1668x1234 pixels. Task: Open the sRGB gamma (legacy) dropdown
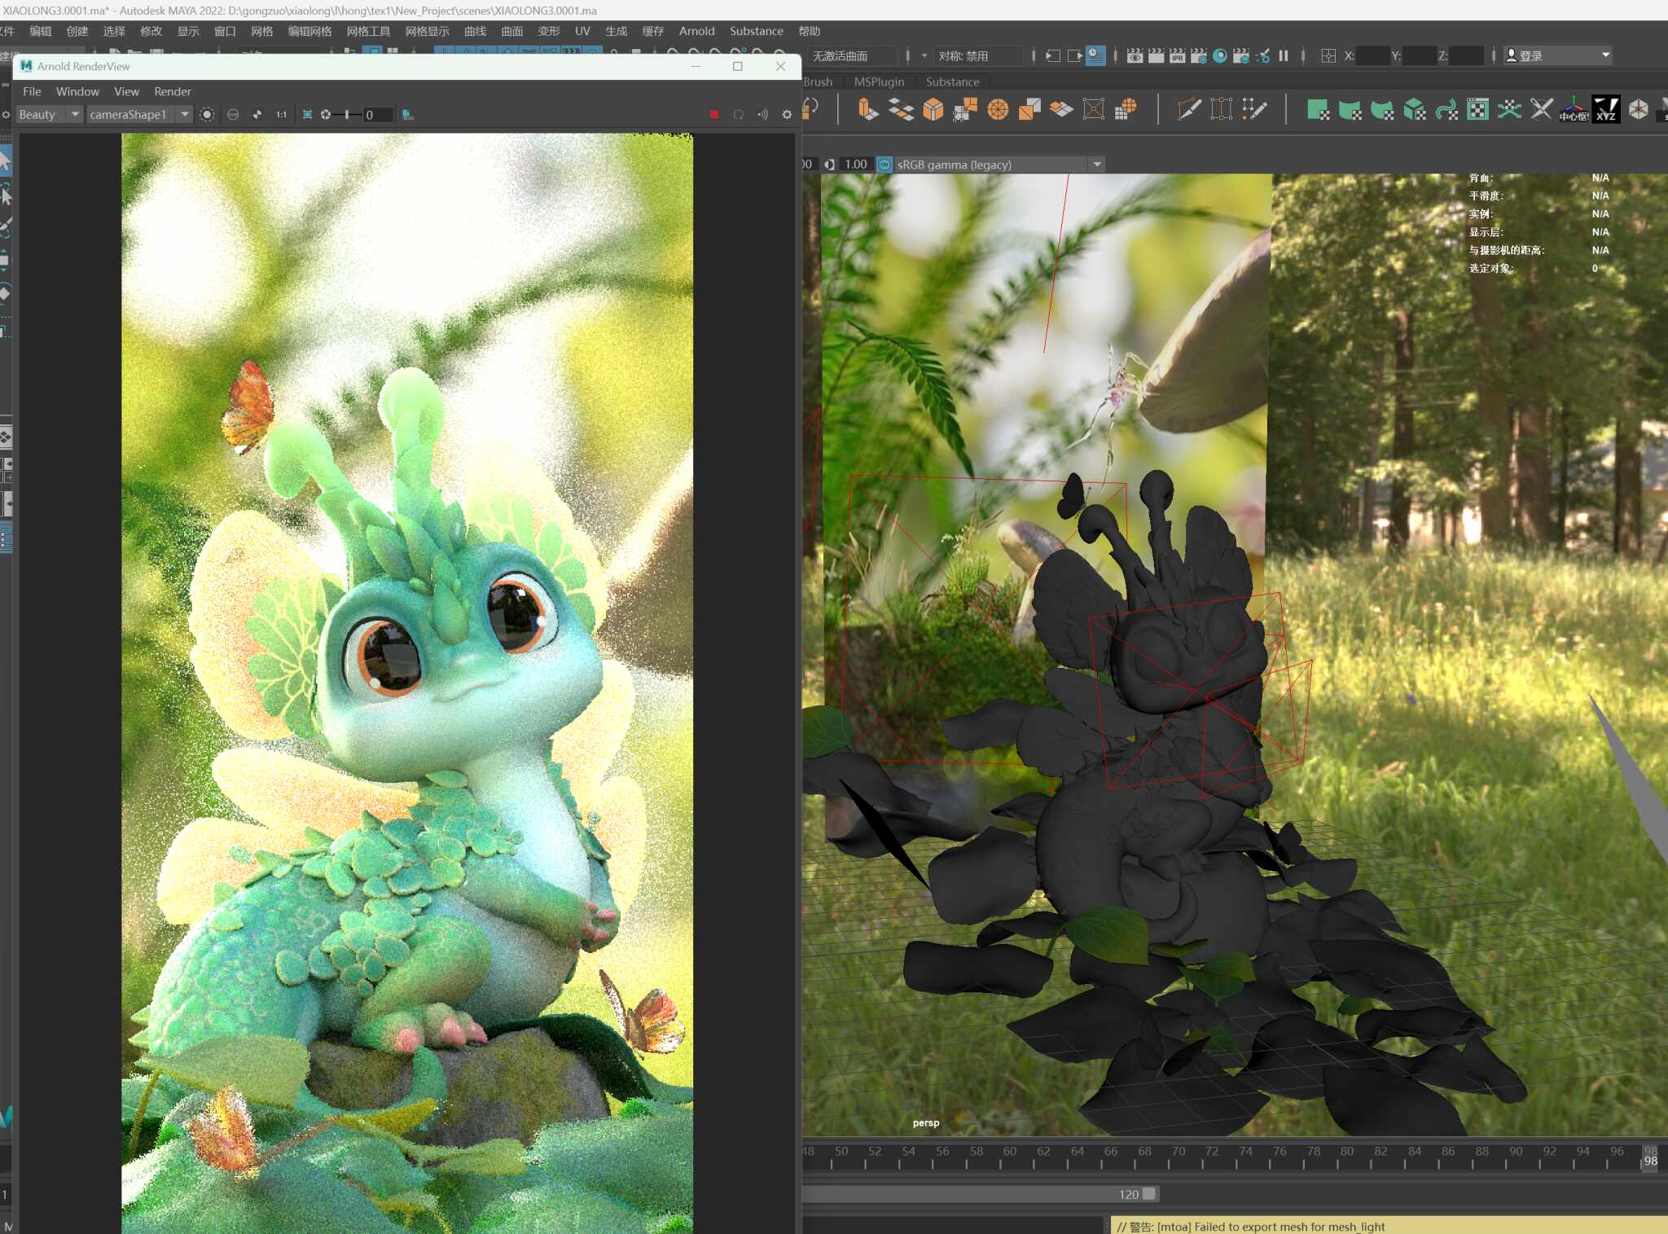tap(999, 165)
